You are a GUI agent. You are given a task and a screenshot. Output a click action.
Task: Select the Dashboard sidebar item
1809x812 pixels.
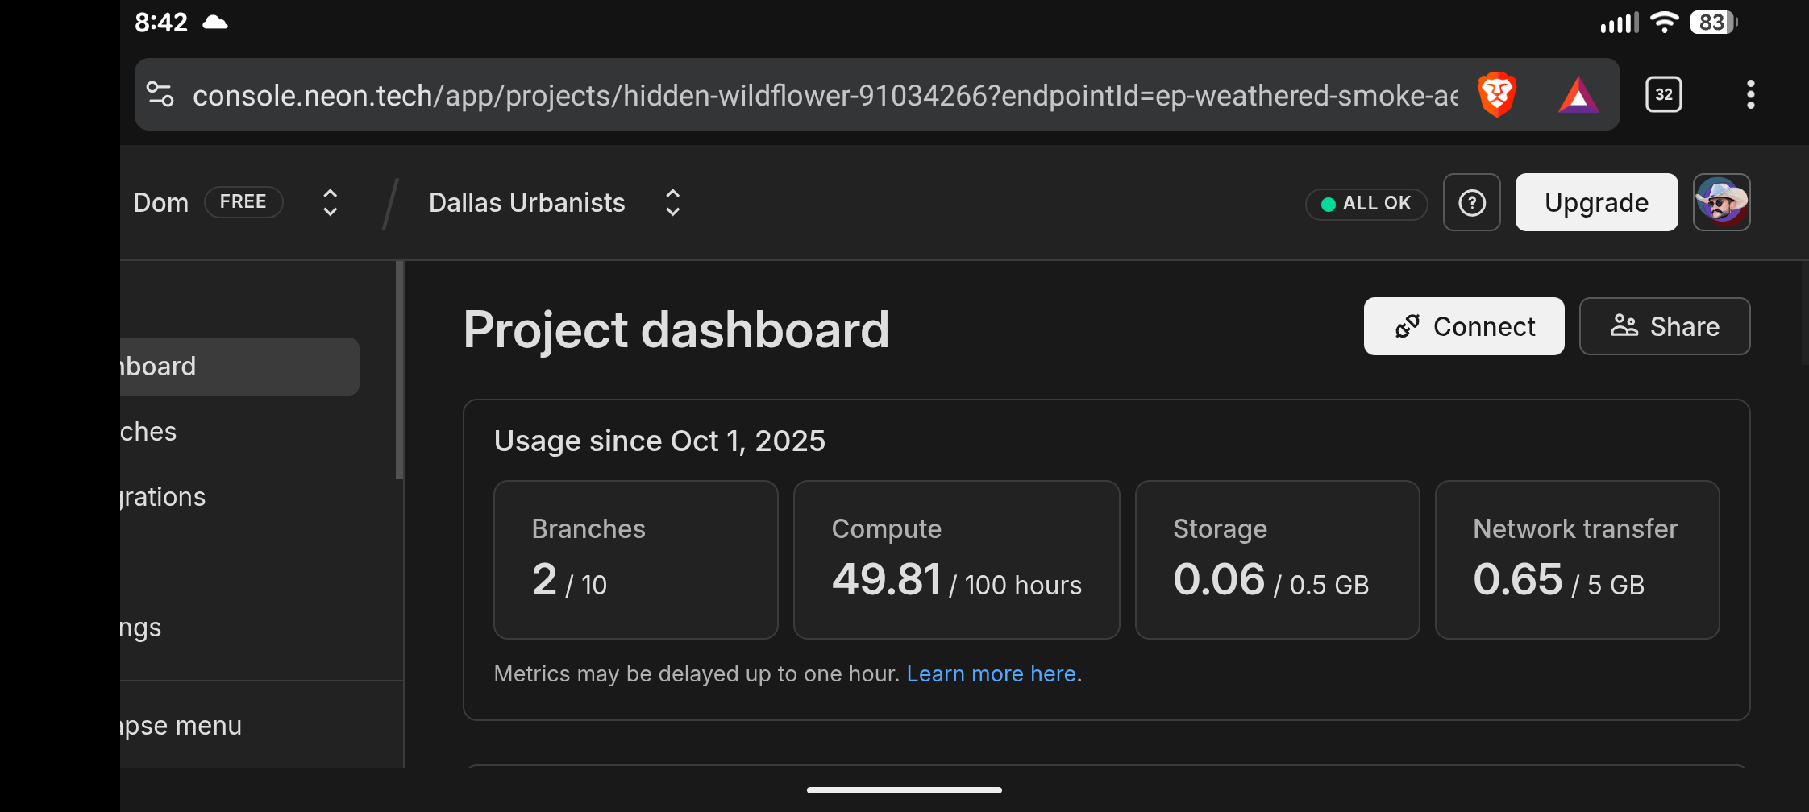pyautogui.click(x=239, y=367)
